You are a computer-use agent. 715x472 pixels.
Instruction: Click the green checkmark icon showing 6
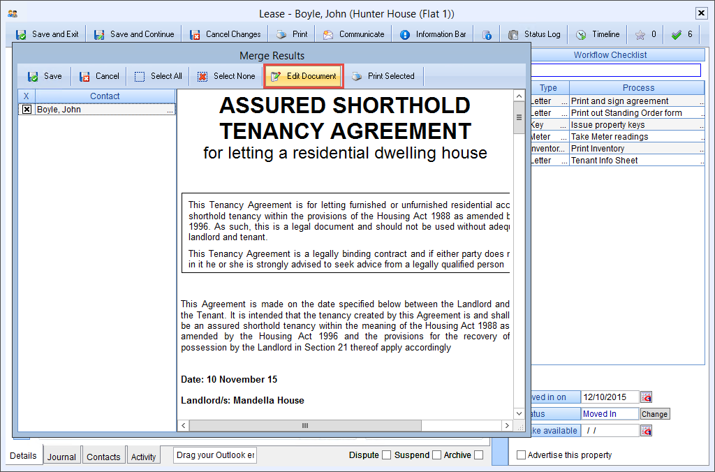click(x=677, y=35)
